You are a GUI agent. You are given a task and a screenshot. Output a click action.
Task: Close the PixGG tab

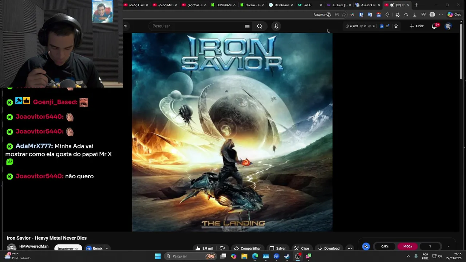[321, 5]
